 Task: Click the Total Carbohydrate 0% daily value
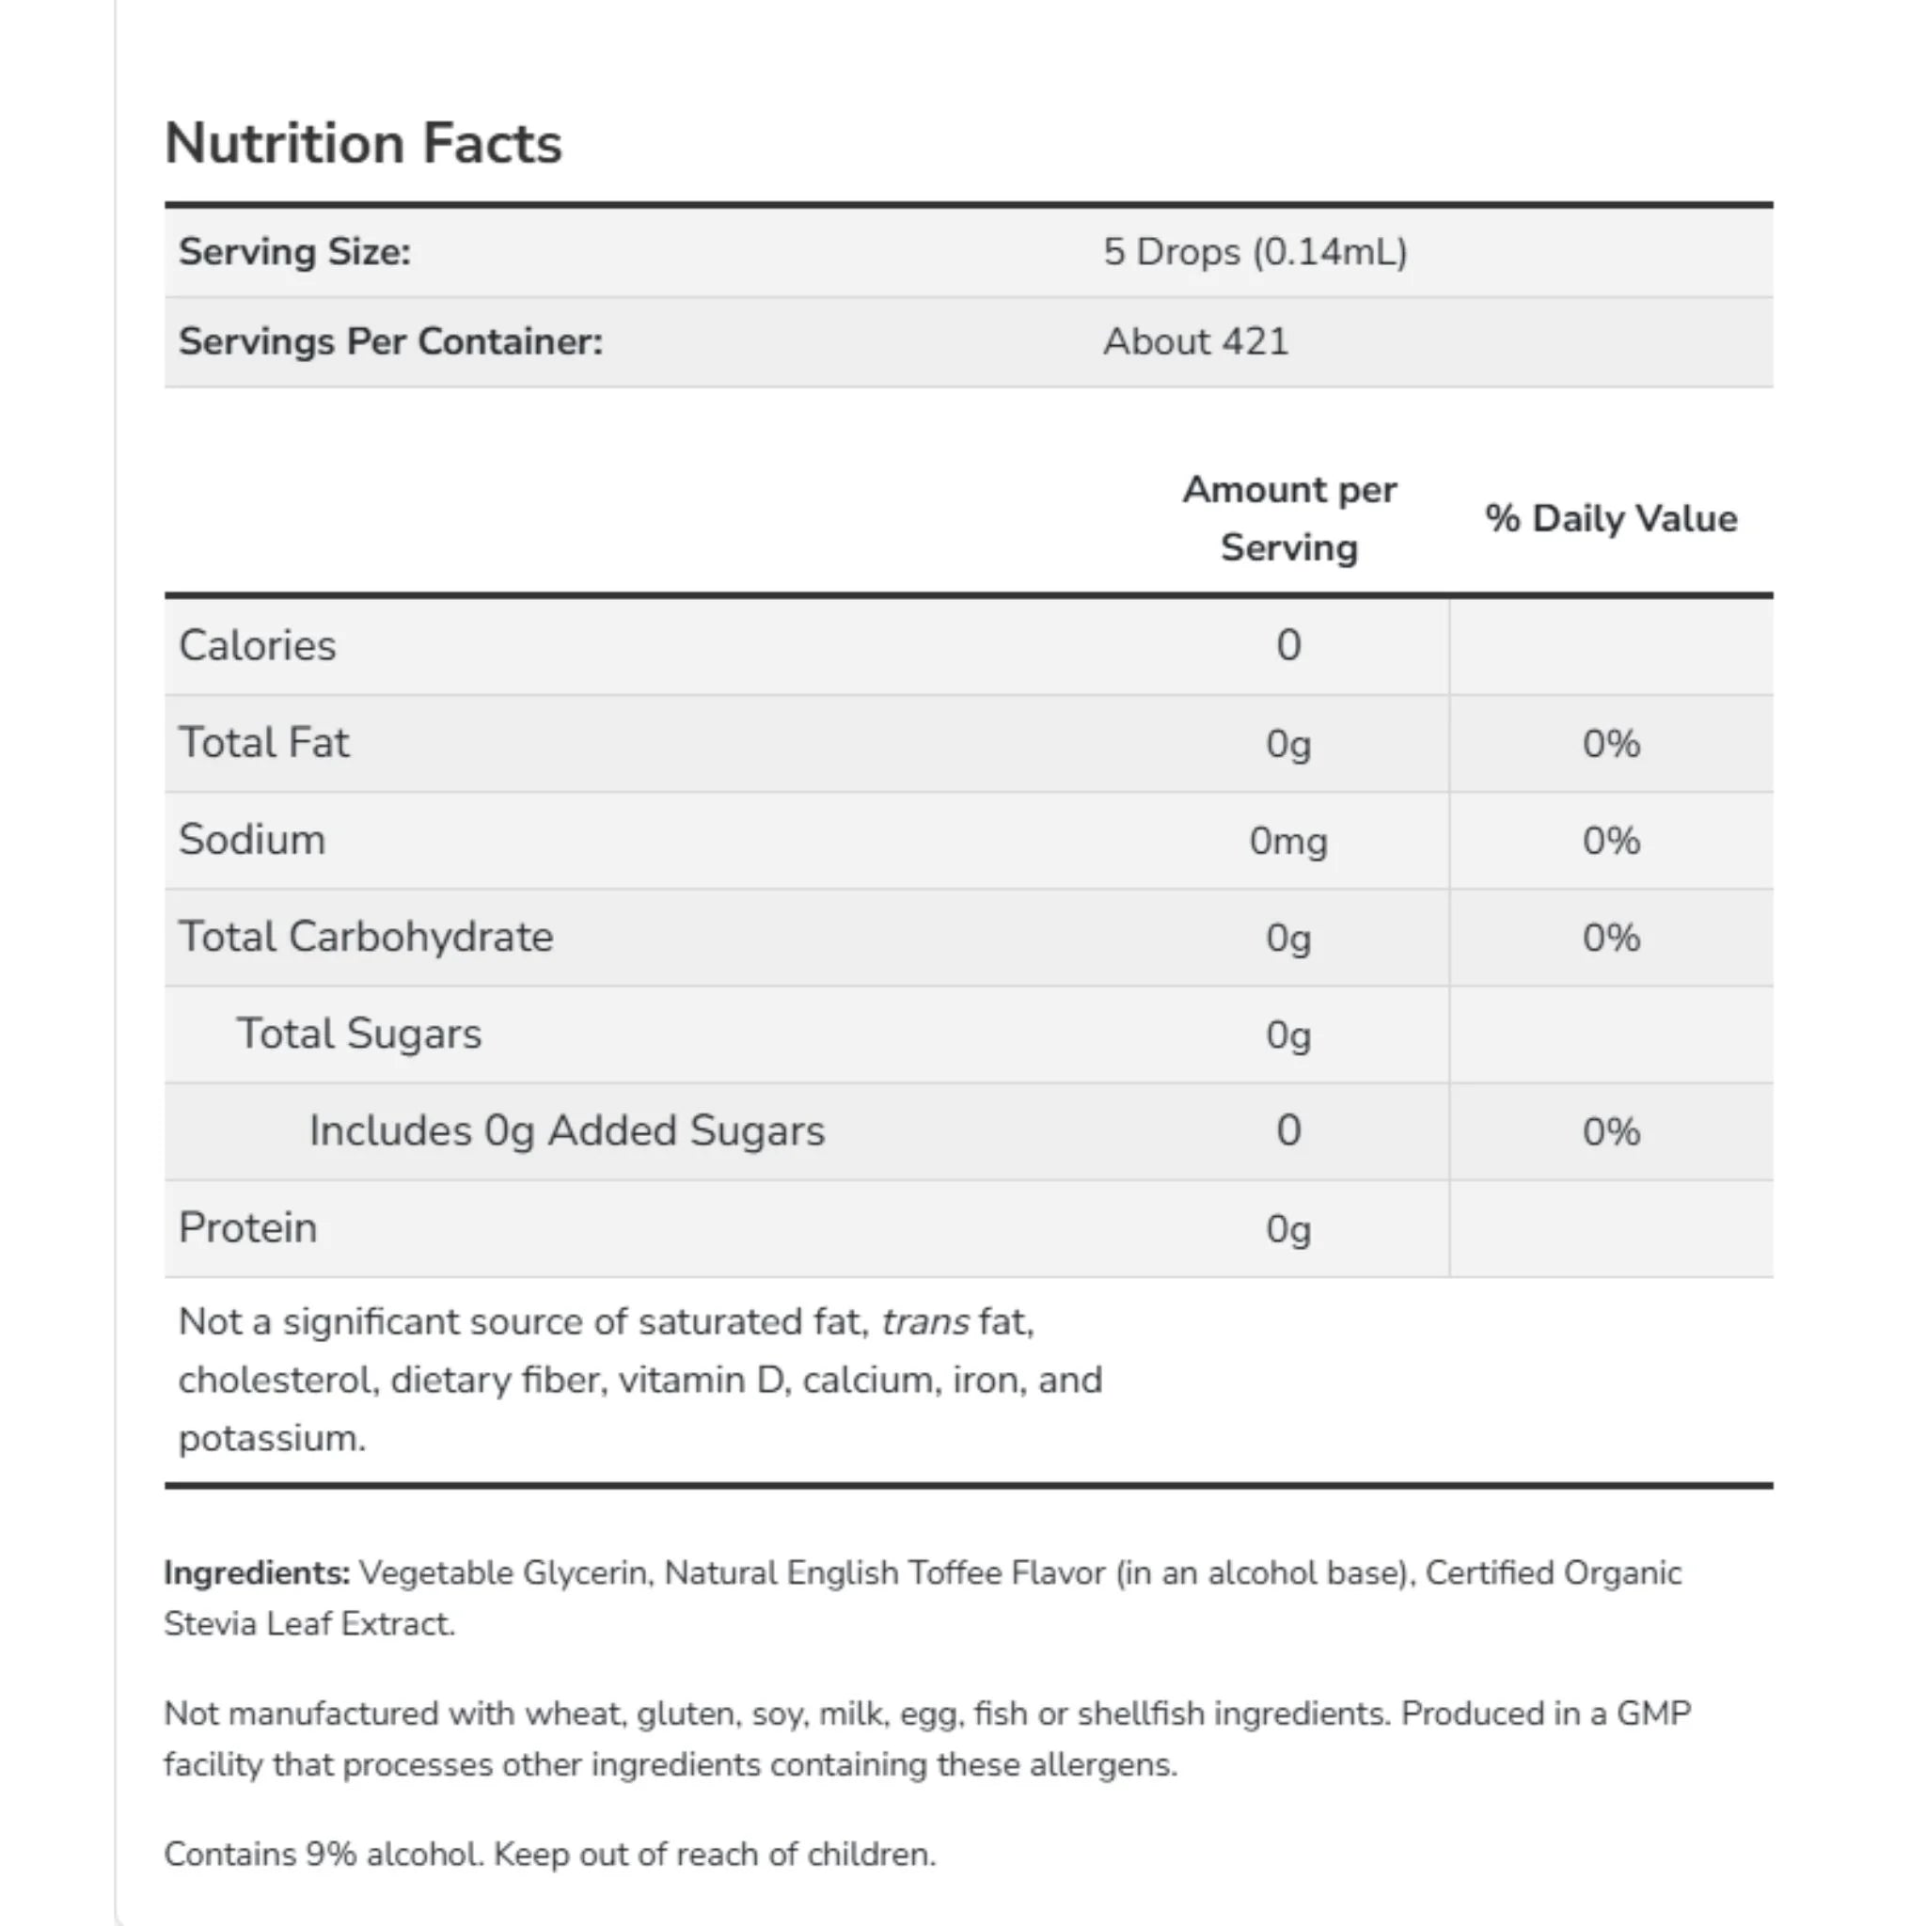coord(1611,937)
